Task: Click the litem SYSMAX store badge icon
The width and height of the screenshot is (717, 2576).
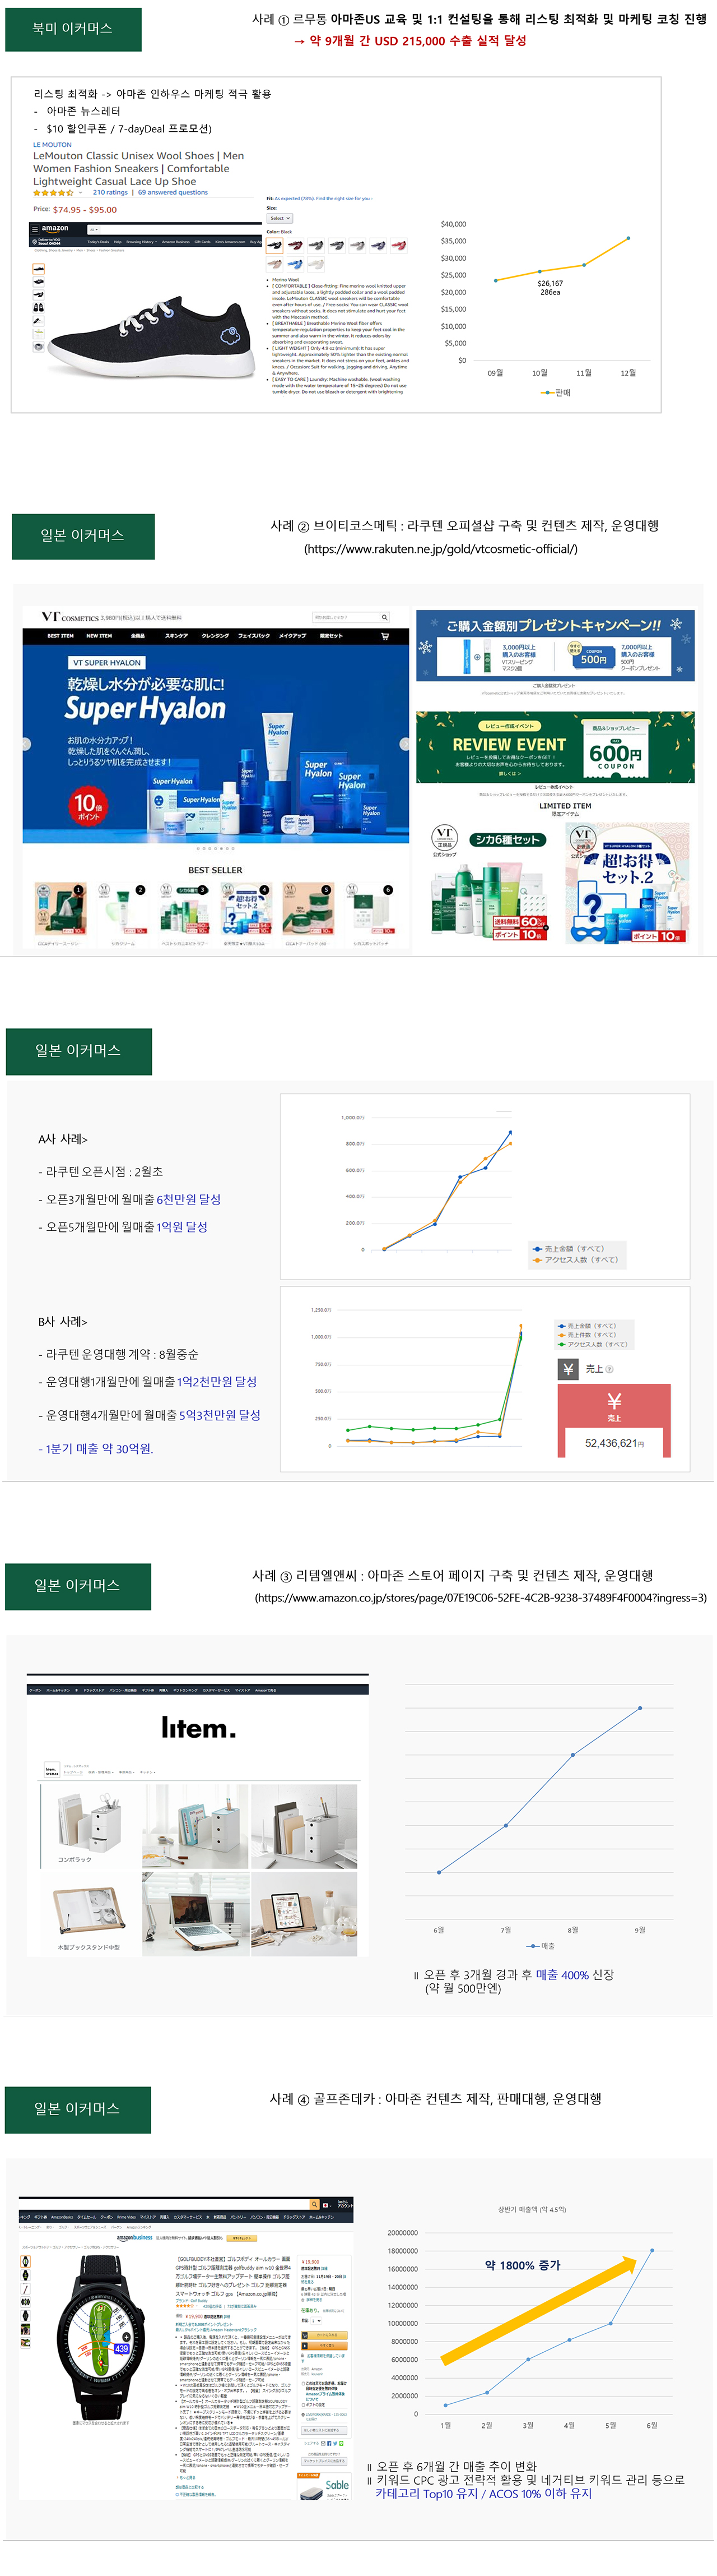Action: pos(52,1770)
